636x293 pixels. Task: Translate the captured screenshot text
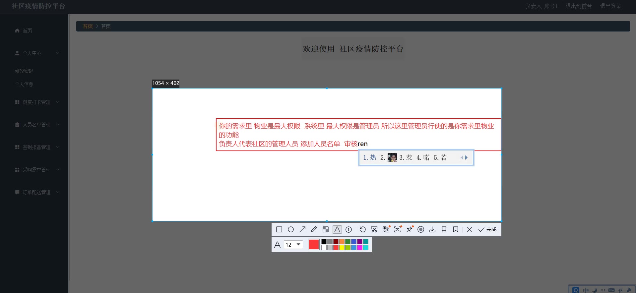[386, 229]
